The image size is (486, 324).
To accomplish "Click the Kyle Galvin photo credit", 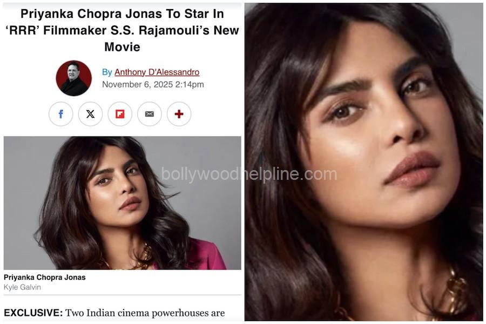I will 22,287.
